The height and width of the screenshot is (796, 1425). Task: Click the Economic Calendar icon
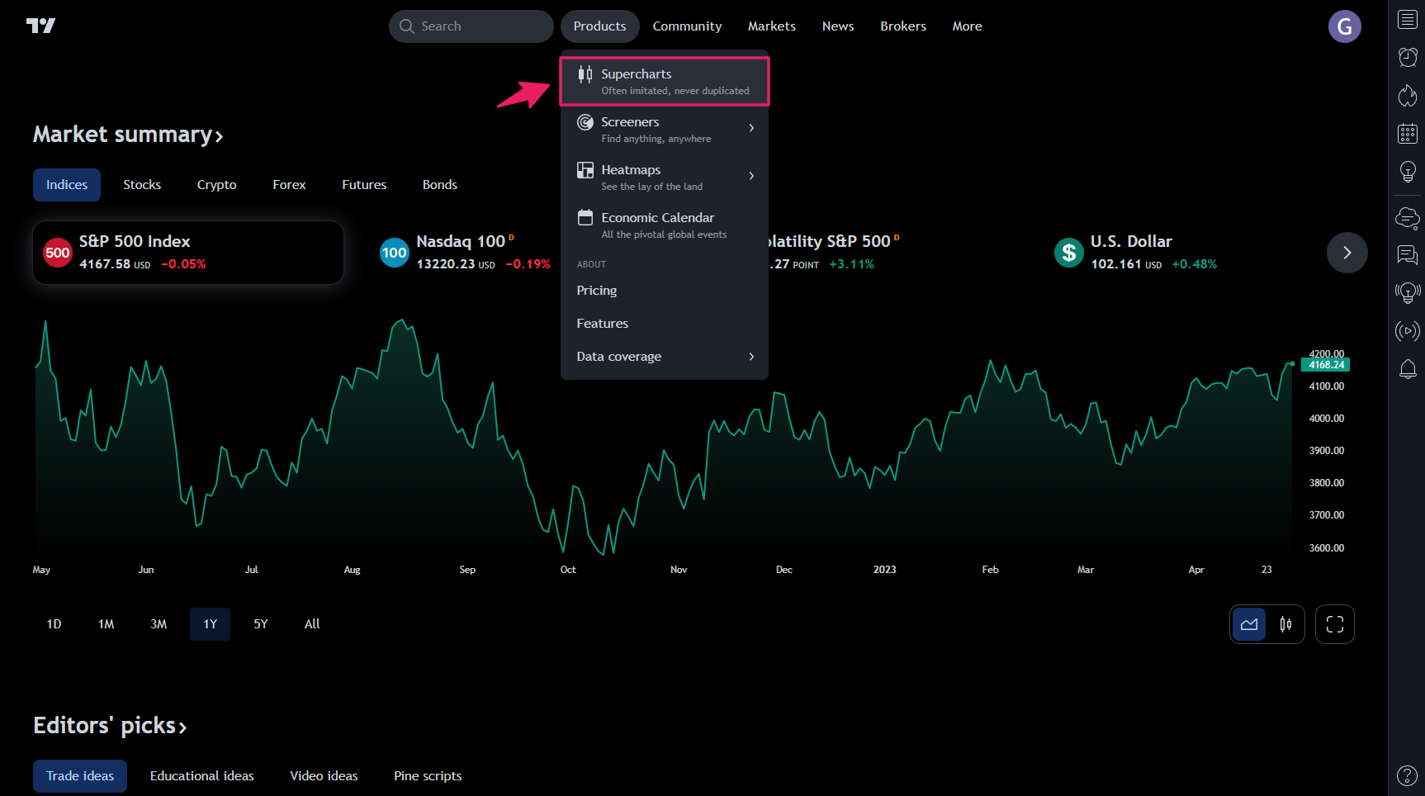(585, 218)
